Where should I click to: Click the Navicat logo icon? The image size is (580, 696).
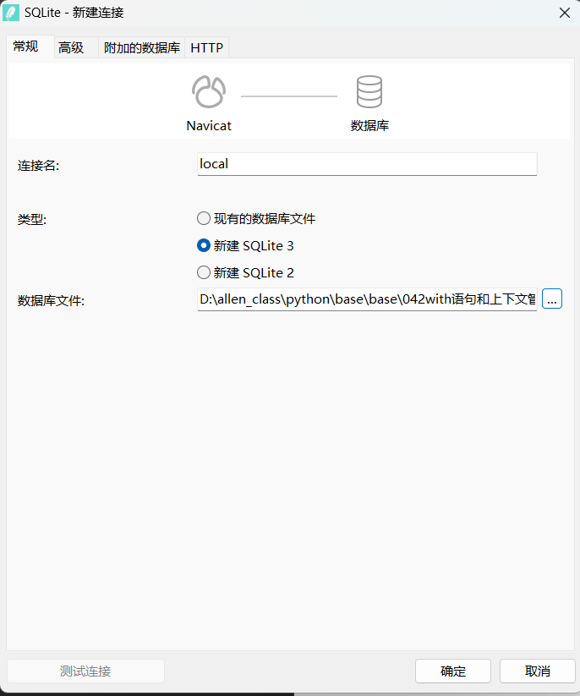click(x=209, y=92)
